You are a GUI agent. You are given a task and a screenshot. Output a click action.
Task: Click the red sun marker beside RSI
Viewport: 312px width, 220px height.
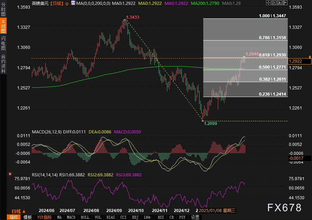pyautogui.click(x=10, y=174)
